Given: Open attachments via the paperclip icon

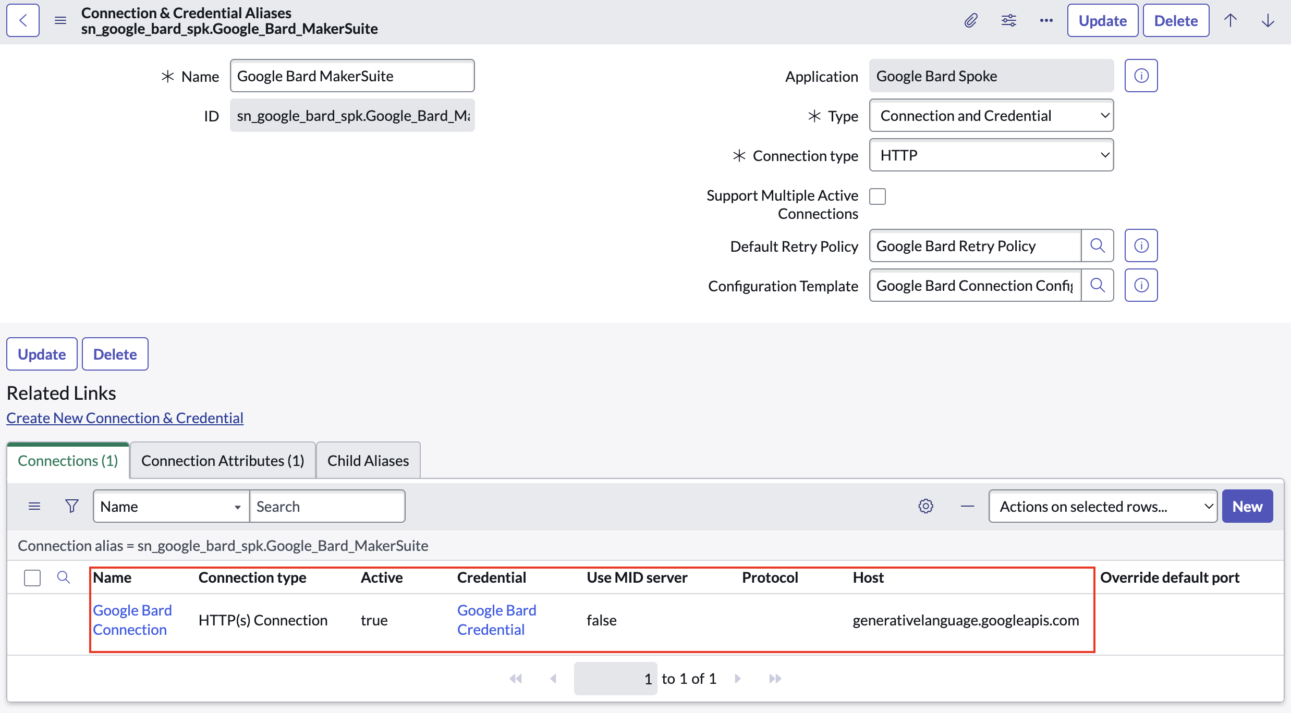Looking at the screenshot, I should 971,21.
